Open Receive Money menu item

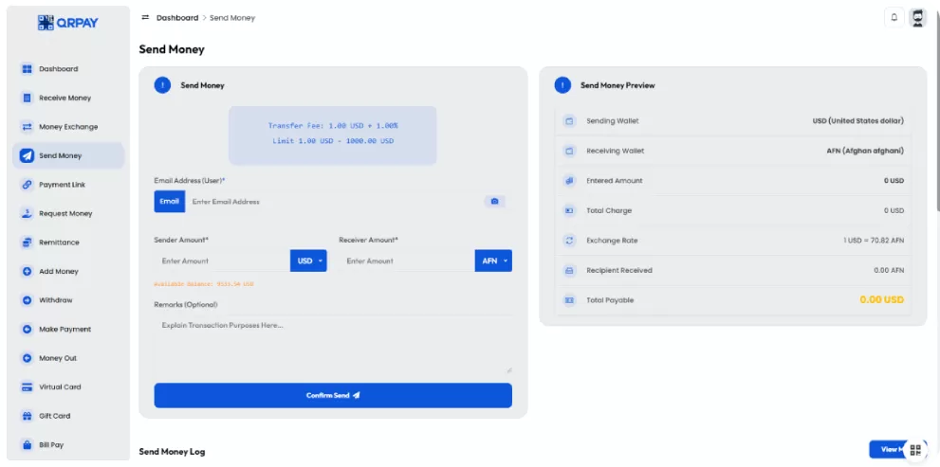click(x=65, y=98)
